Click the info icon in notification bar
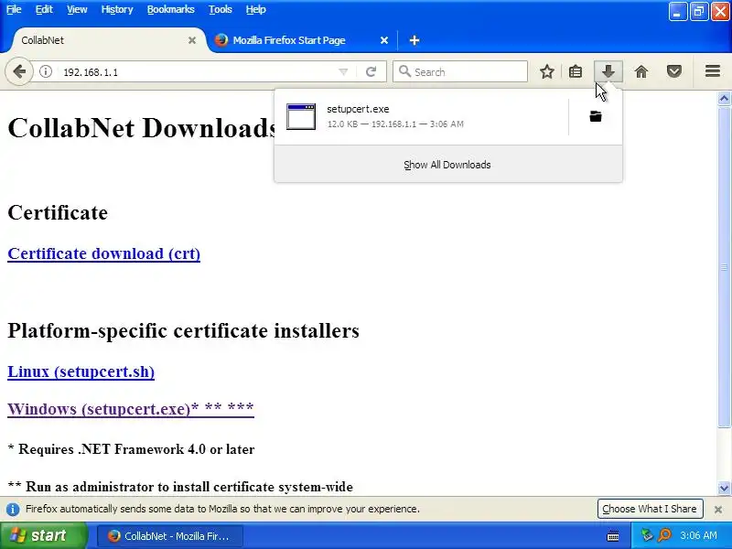This screenshot has width=732, height=549. (x=13, y=510)
